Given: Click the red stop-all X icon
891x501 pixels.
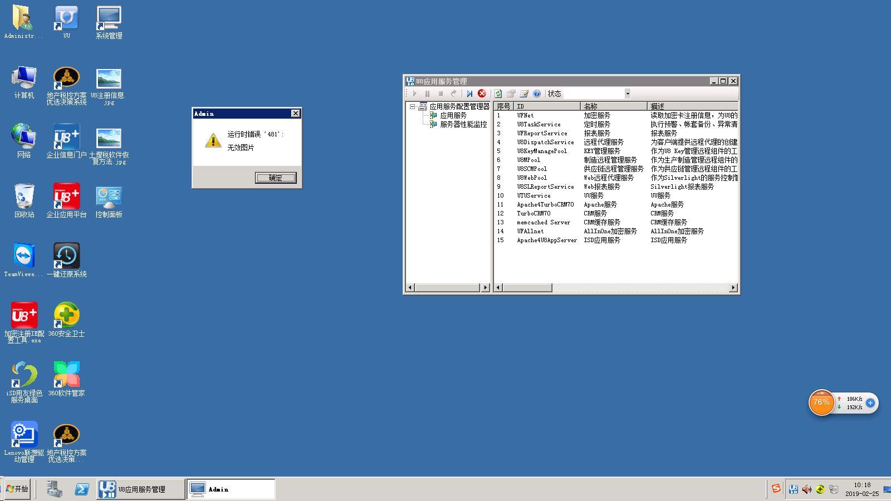Looking at the screenshot, I should click(482, 94).
